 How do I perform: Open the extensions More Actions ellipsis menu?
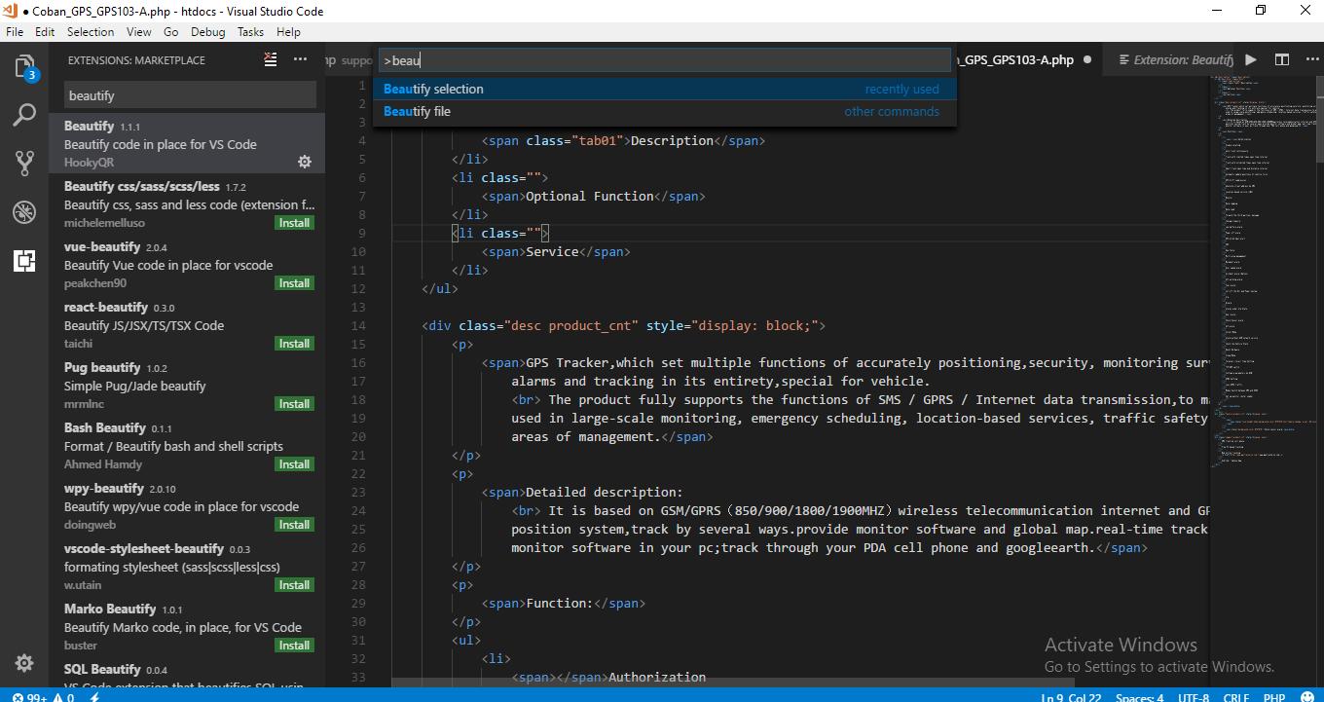point(301,60)
